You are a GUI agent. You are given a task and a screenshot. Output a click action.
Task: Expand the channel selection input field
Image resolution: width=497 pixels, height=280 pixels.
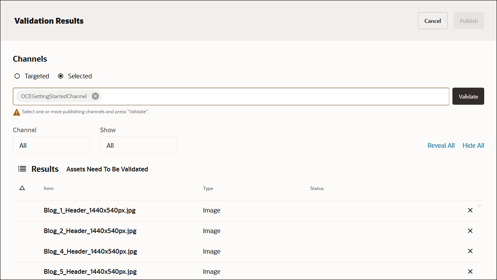[271, 96]
